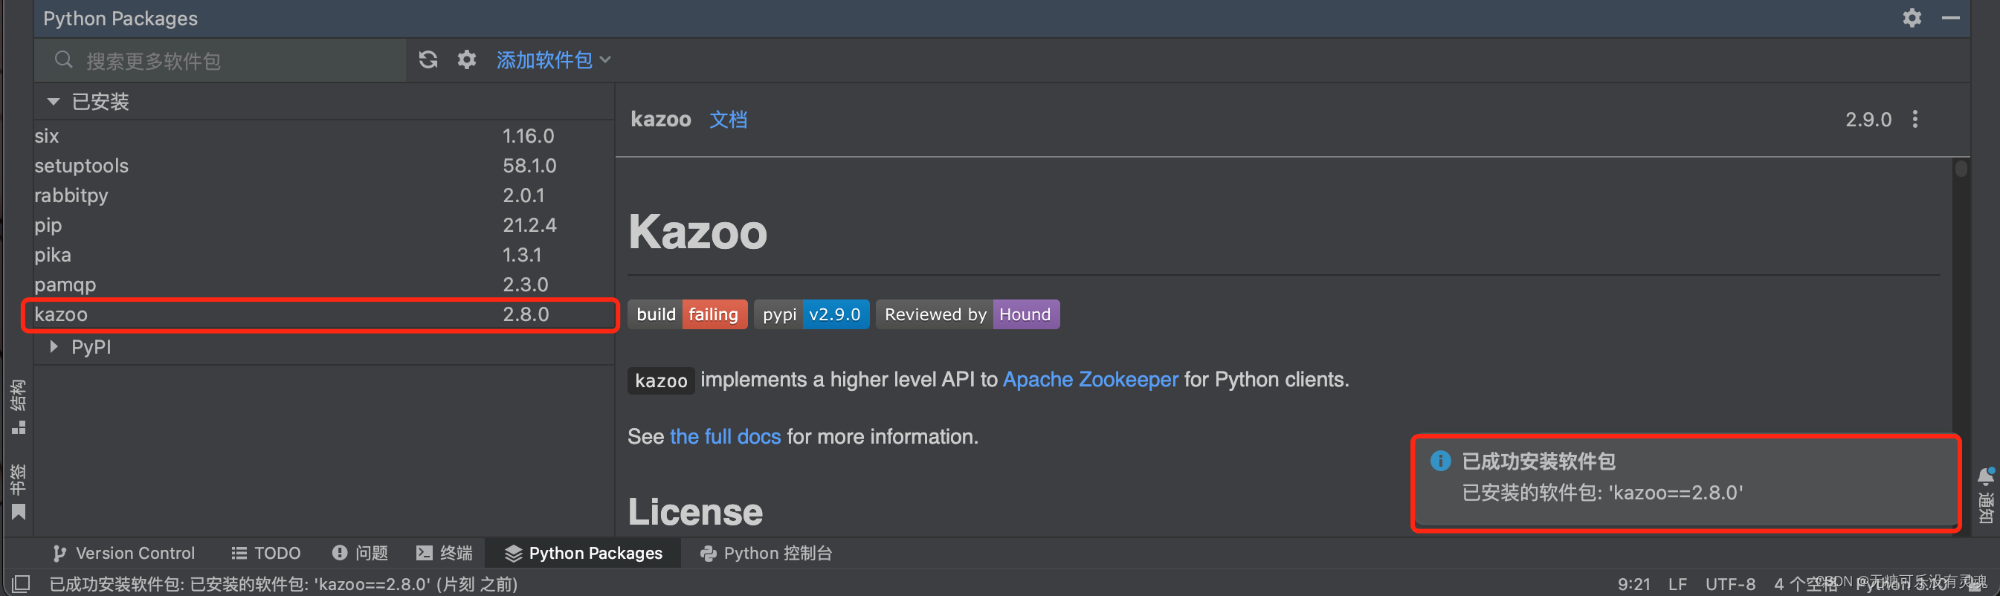The image size is (2000, 596).
Task: Expand the PyPI repository group
Action: tap(54, 347)
